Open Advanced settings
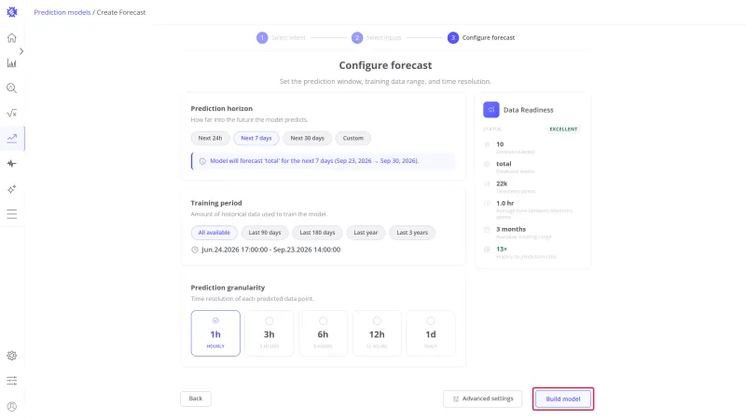The image size is (746, 419). (x=482, y=399)
